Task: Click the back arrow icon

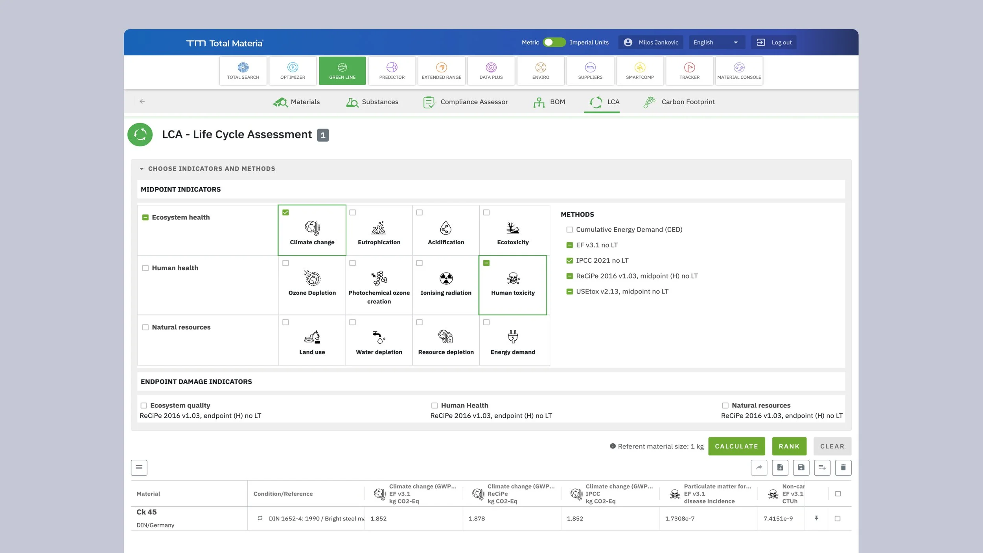Action: (x=142, y=101)
